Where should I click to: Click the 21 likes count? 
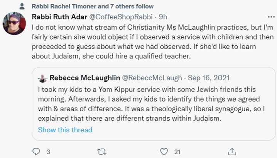(x=177, y=152)
